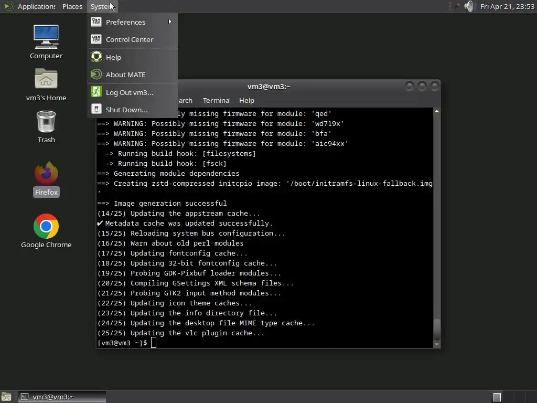This screenshot has width=537, height=403.
Task: Click the terminal window title vm3@vm3:~
Action: [268, 87]
